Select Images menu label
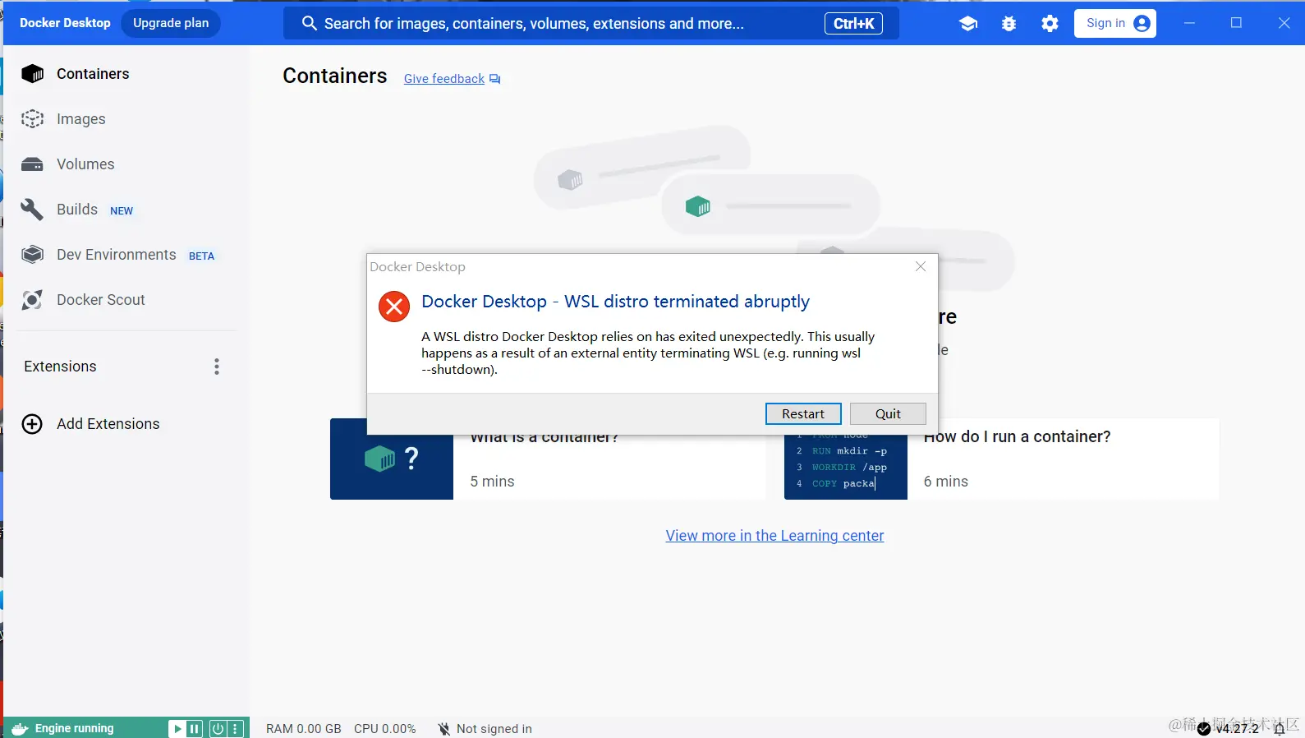The height and width of the screenshot is (738, 1305). pyautogui.click(x=81, y=119)
